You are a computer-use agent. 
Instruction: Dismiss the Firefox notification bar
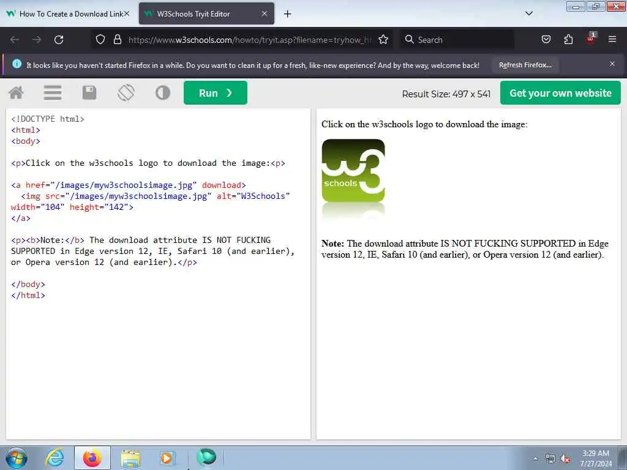pos(612,64)
